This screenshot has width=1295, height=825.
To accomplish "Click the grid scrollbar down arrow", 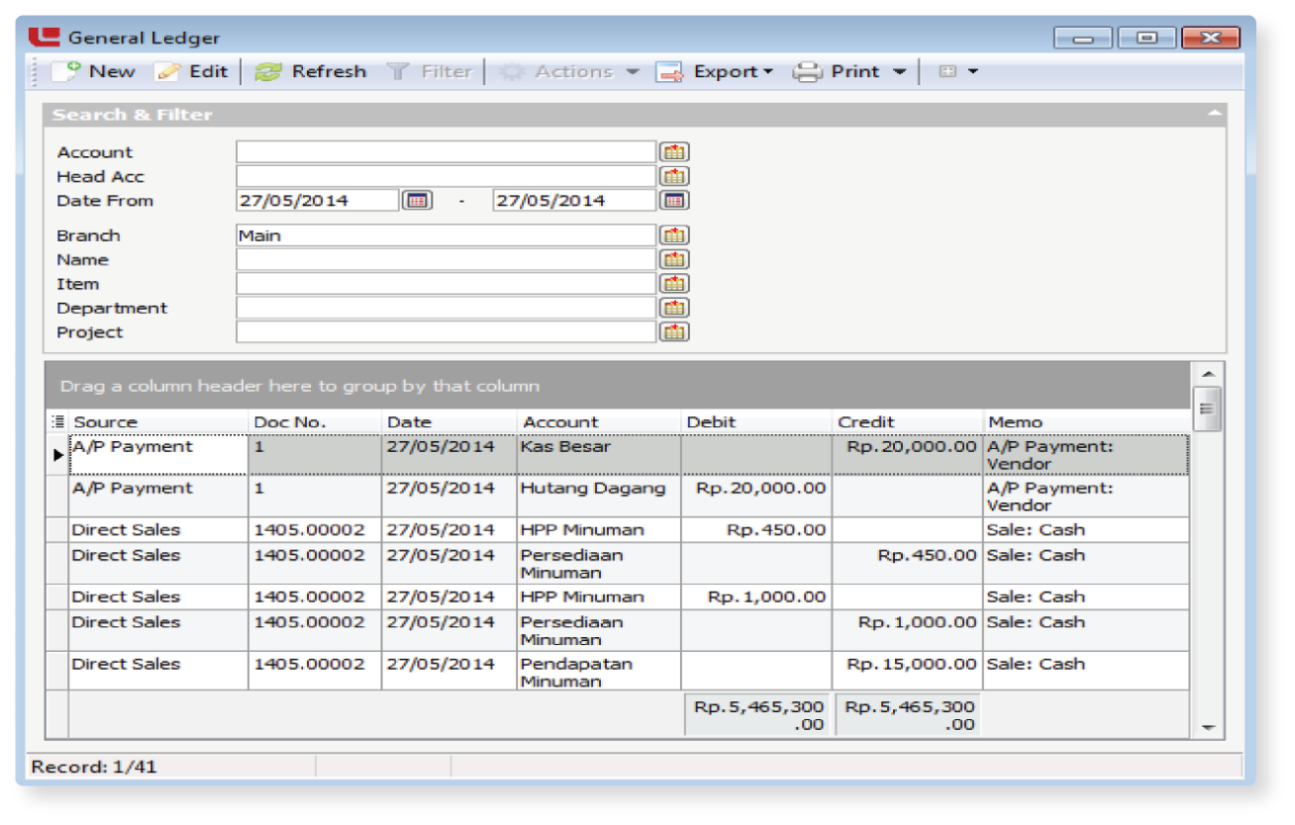I will 1208,727.
